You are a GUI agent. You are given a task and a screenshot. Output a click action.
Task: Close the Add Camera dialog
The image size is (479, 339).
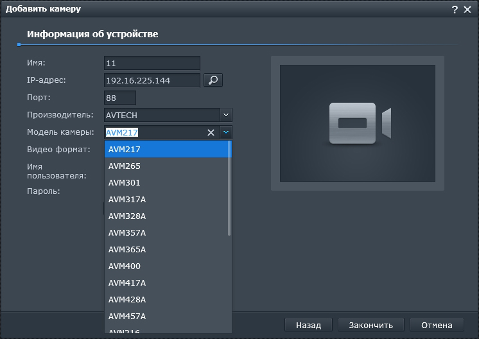tap(467, 10)
